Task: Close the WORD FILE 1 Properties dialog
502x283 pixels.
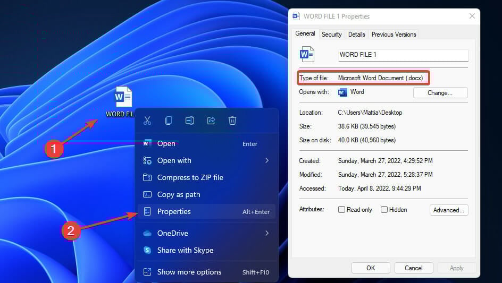Action: [472, 16]
